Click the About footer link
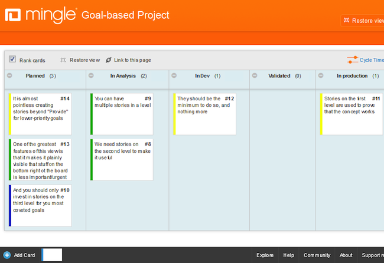 click(x=346, y=255)
